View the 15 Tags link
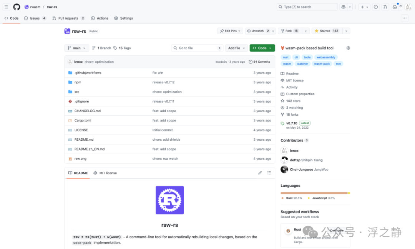415x249 pixels. (x=122, y=48)
